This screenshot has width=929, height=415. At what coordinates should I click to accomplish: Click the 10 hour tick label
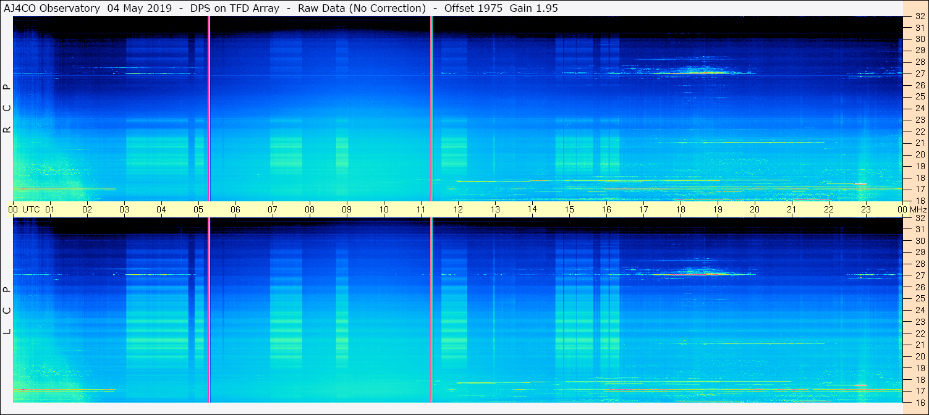pos(384,209)
